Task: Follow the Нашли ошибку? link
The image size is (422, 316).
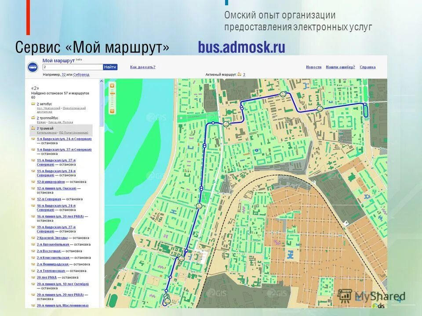Action: coord(340,66)
